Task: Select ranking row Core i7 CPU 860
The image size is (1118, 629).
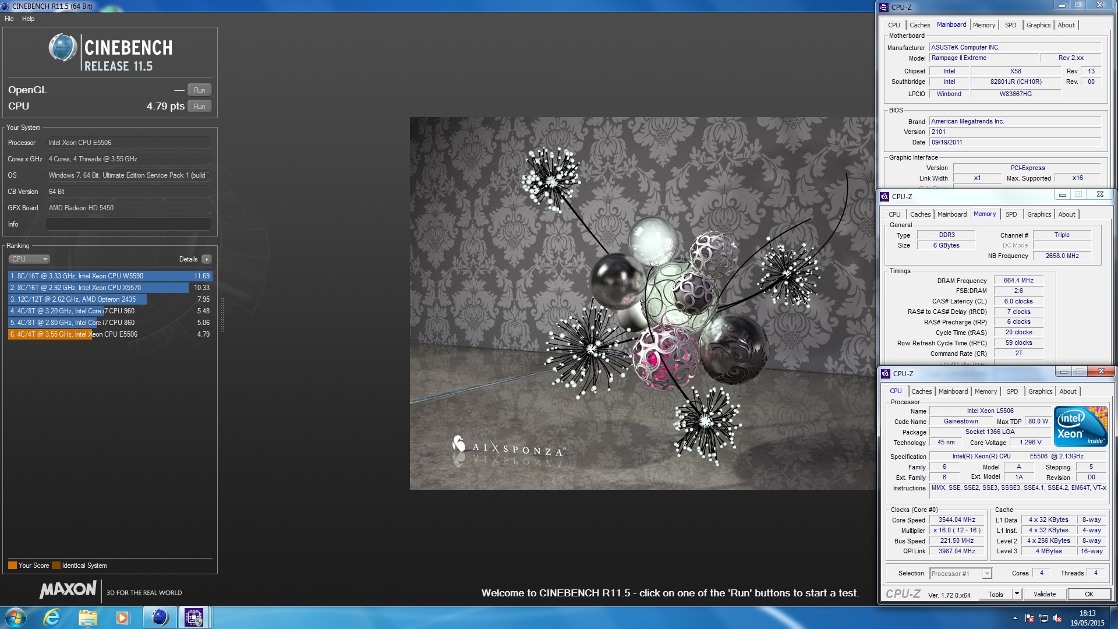Action: (110, 323)
